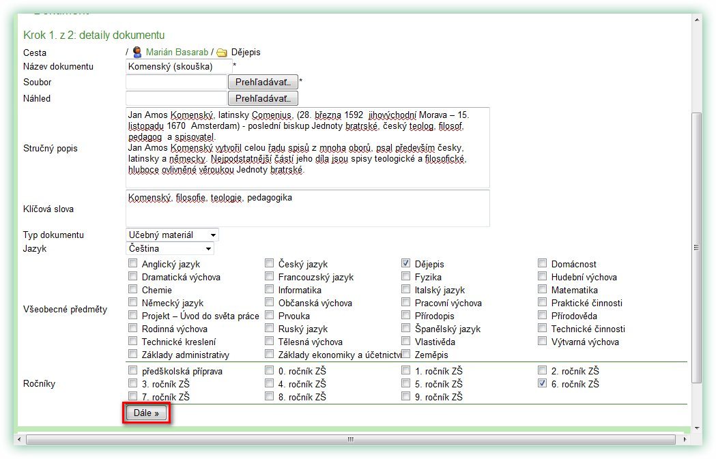Click the vertical scrollbar thumb
This screenshot has height=459, width=716.
point(696,248)
